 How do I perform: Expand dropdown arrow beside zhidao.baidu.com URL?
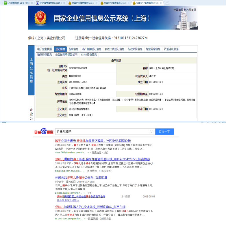click(84, 193)
